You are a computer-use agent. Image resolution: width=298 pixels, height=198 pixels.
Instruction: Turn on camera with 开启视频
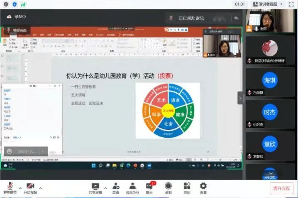pyautogui.click(x=30, y=187)
